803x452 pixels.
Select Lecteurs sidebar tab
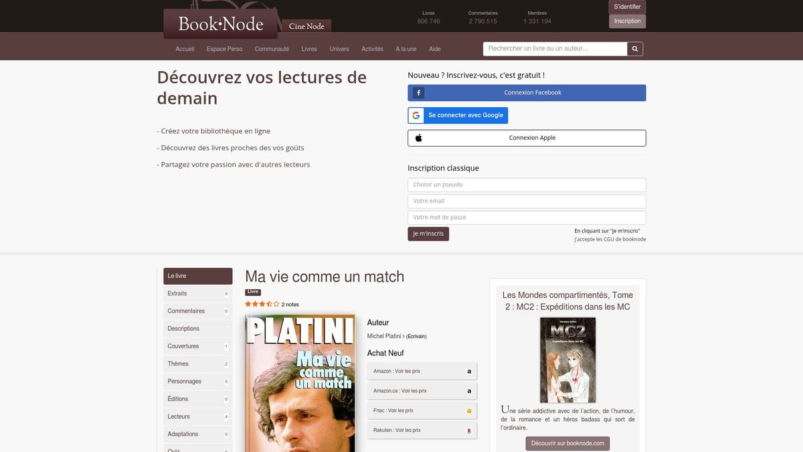click(x=198, y=417)
